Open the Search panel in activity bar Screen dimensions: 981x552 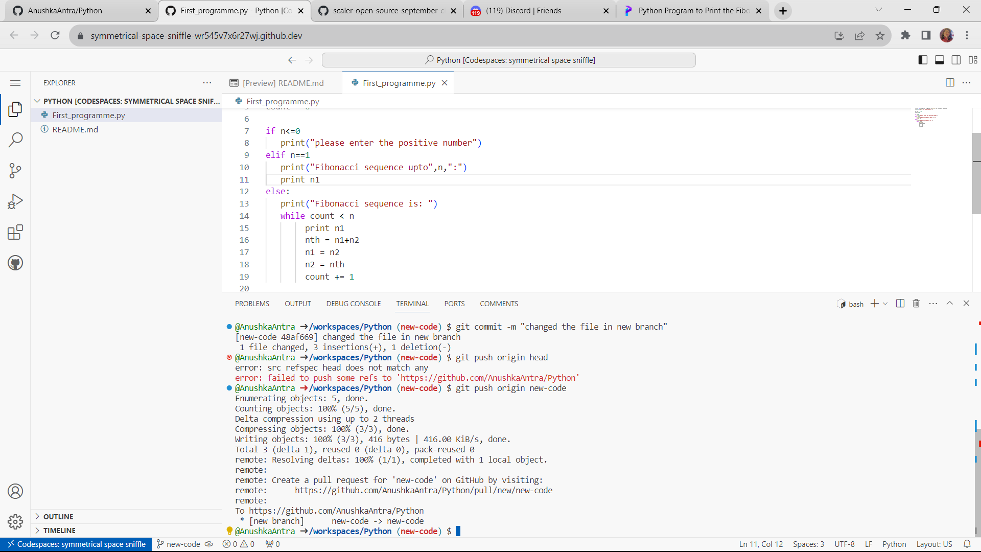pyautogui.click(x=15, y=140)
